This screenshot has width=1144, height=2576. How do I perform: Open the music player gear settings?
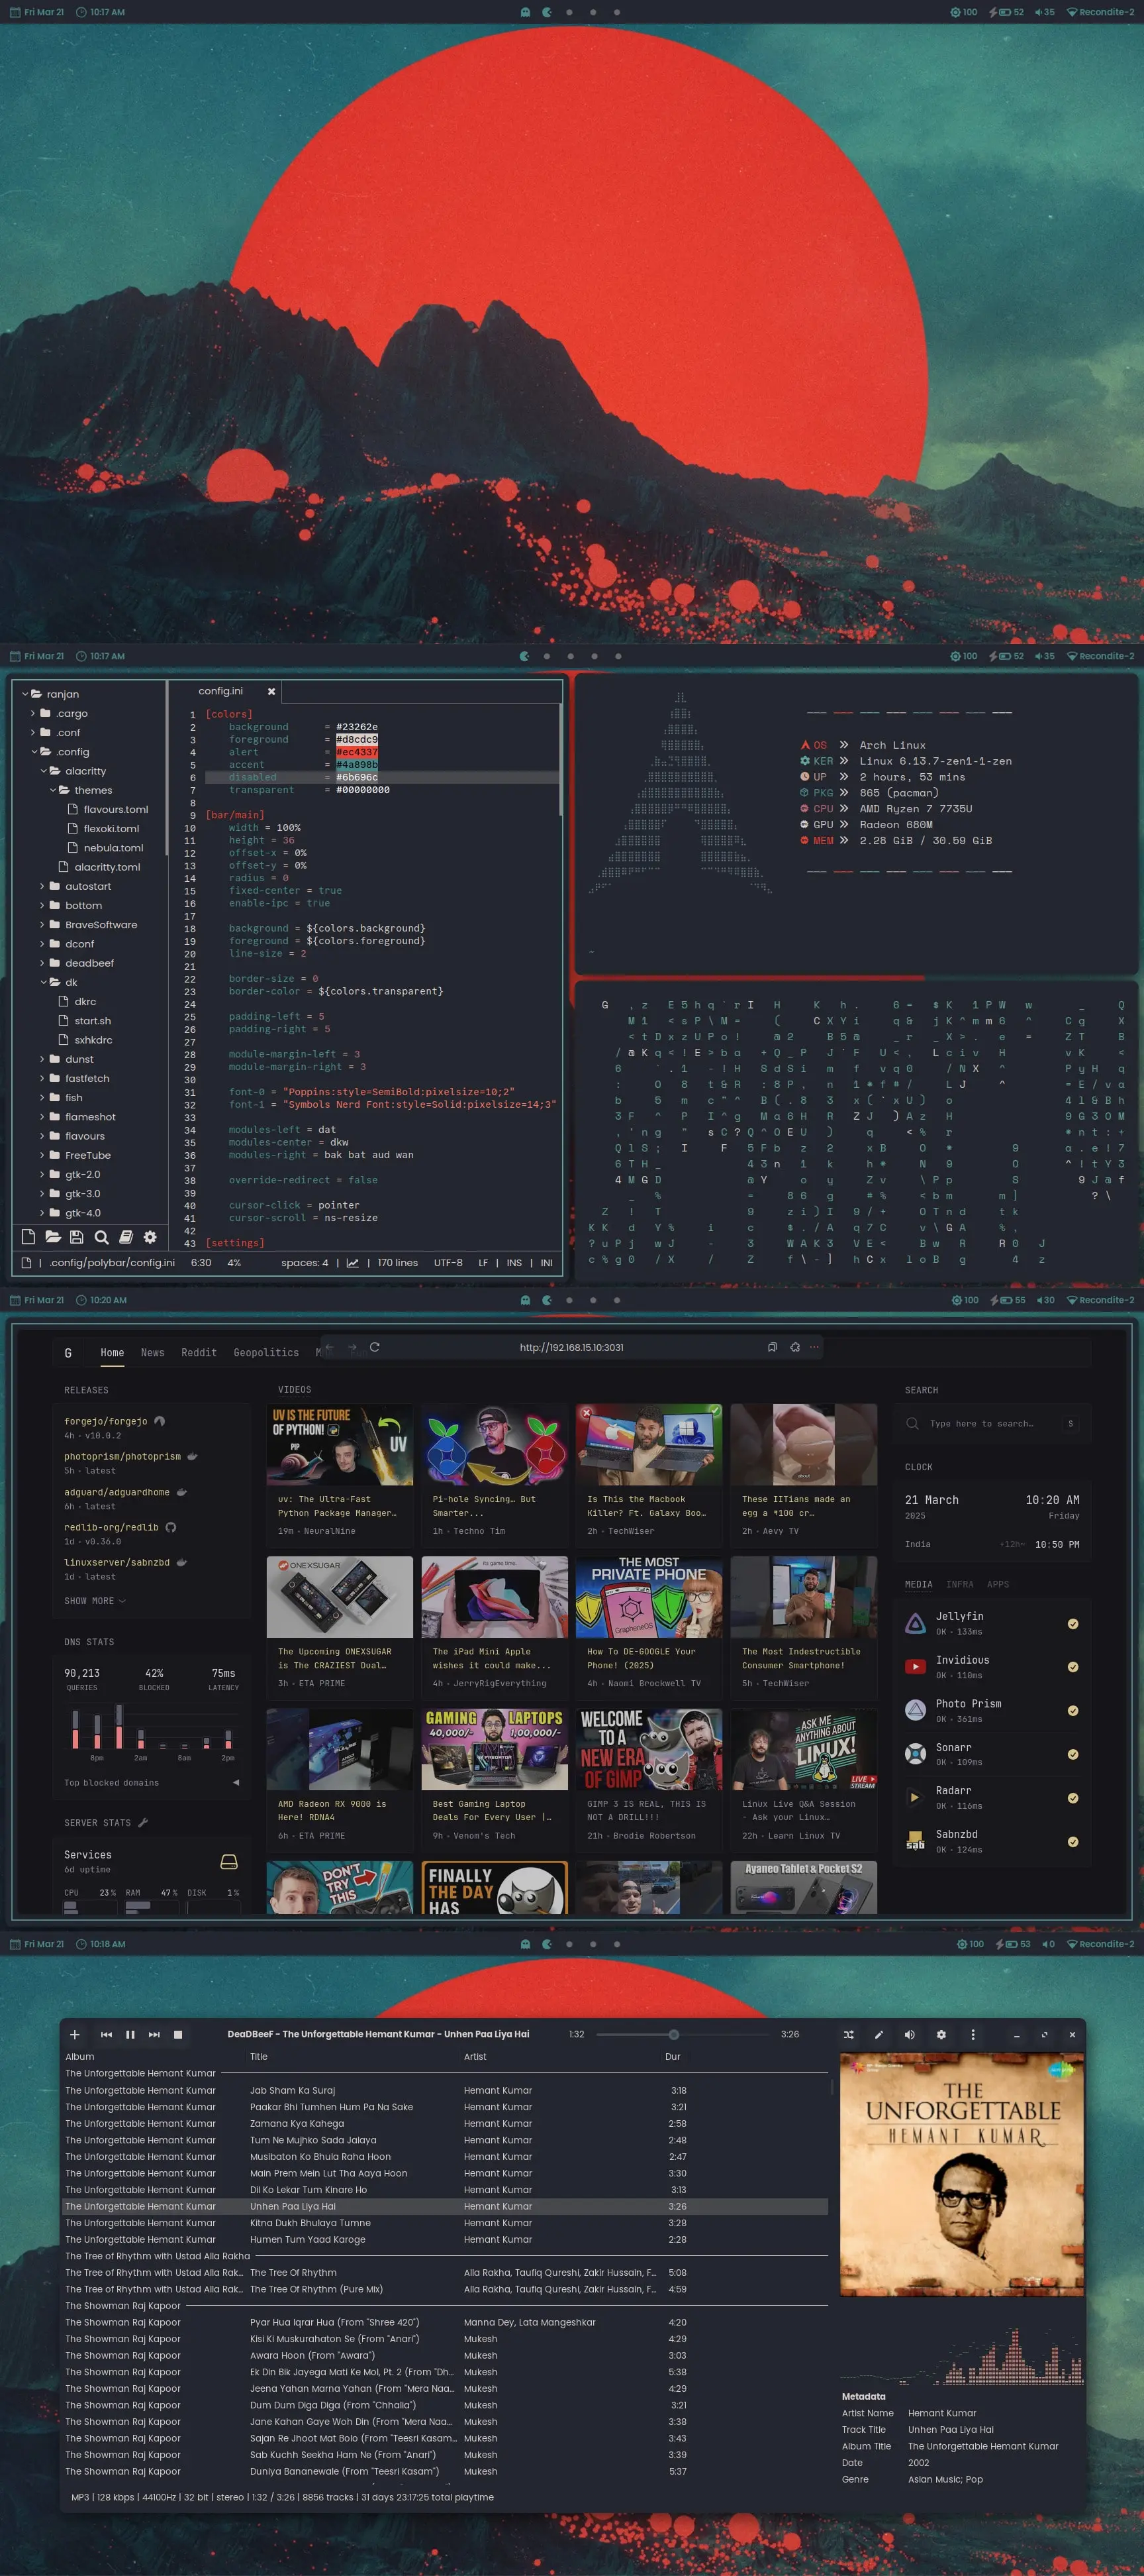941,2034
